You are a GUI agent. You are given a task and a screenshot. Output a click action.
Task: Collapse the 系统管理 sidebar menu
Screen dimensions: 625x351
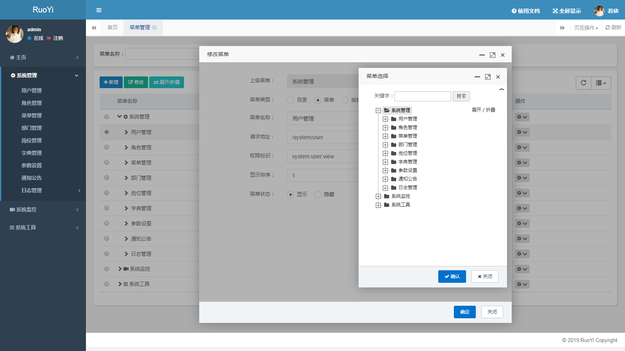pyautogui.click(x=43, y=75)
